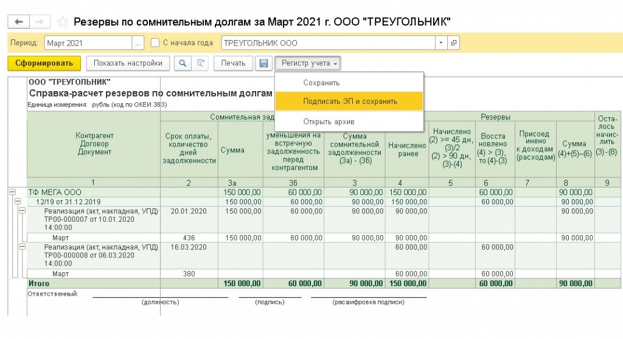Open the 'Регистр учета' dropdown button
Image resolution: width=623 pixels, height=339 pixels.
308,63
